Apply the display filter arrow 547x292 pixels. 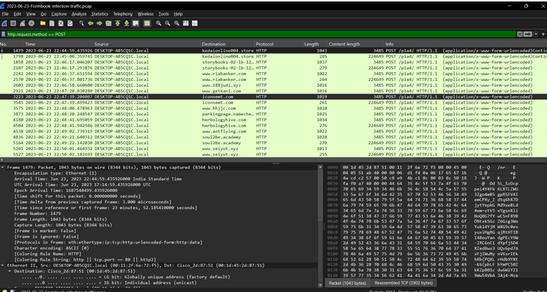click(x=527, y=34)
